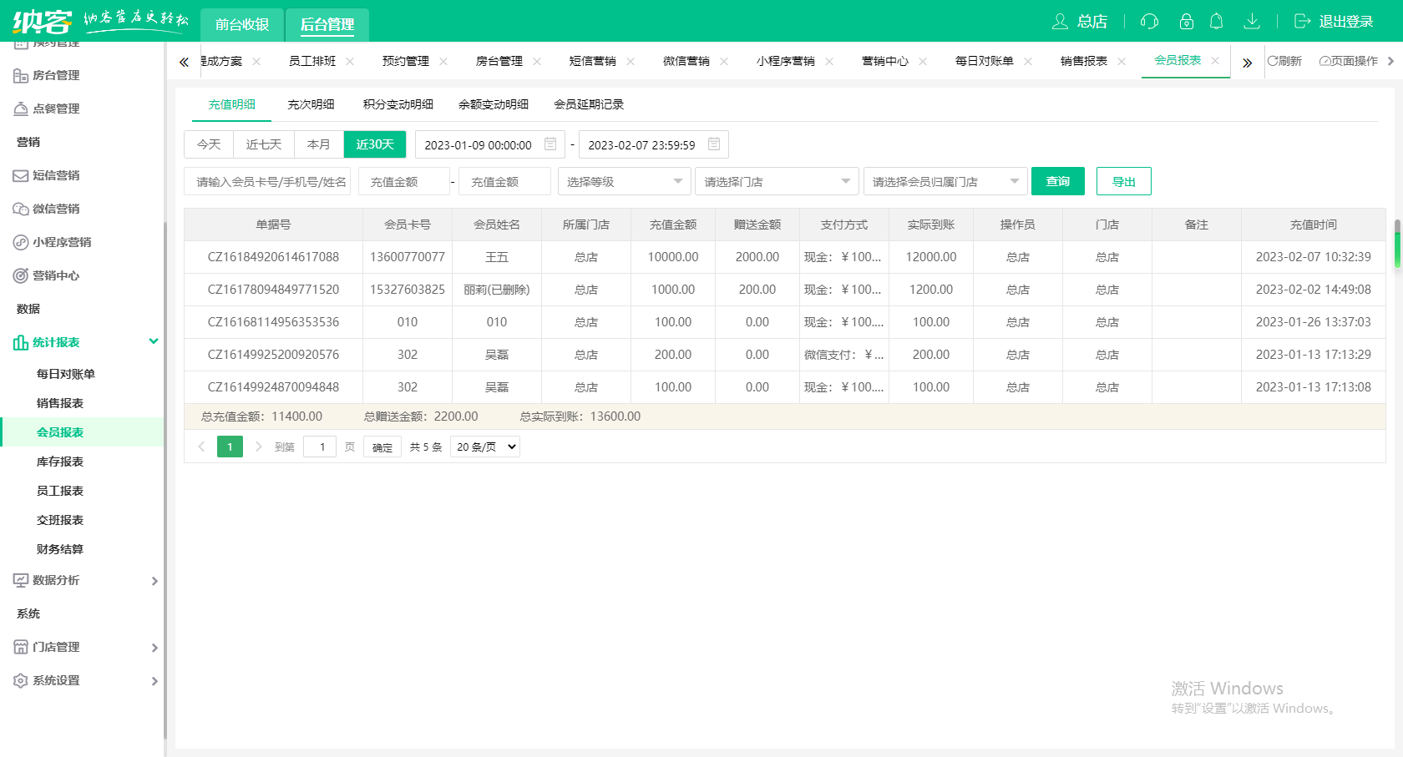This screenshot has height=757, width=1403.
Task: Select page 1 in pagination
Action: pos(230,447)
